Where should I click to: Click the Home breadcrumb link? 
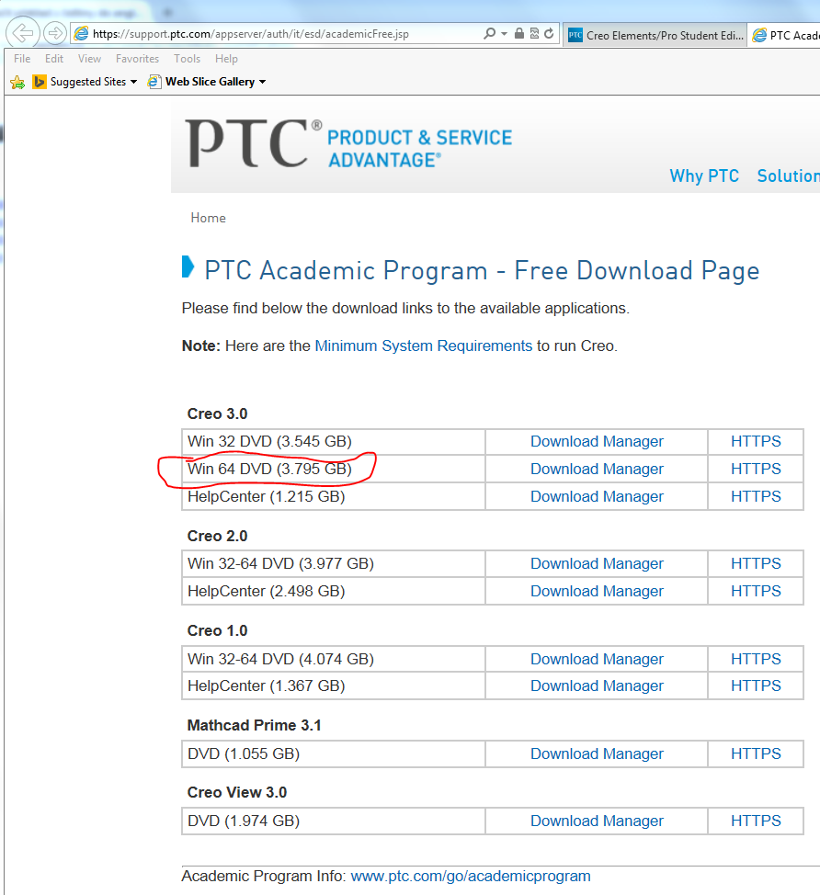point(208,218)
